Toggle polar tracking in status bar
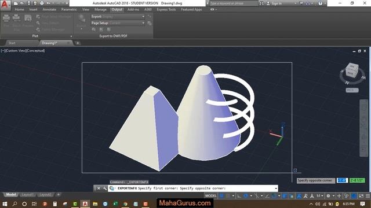The width and height of the screenshot is (371, 208). [246, 196]
